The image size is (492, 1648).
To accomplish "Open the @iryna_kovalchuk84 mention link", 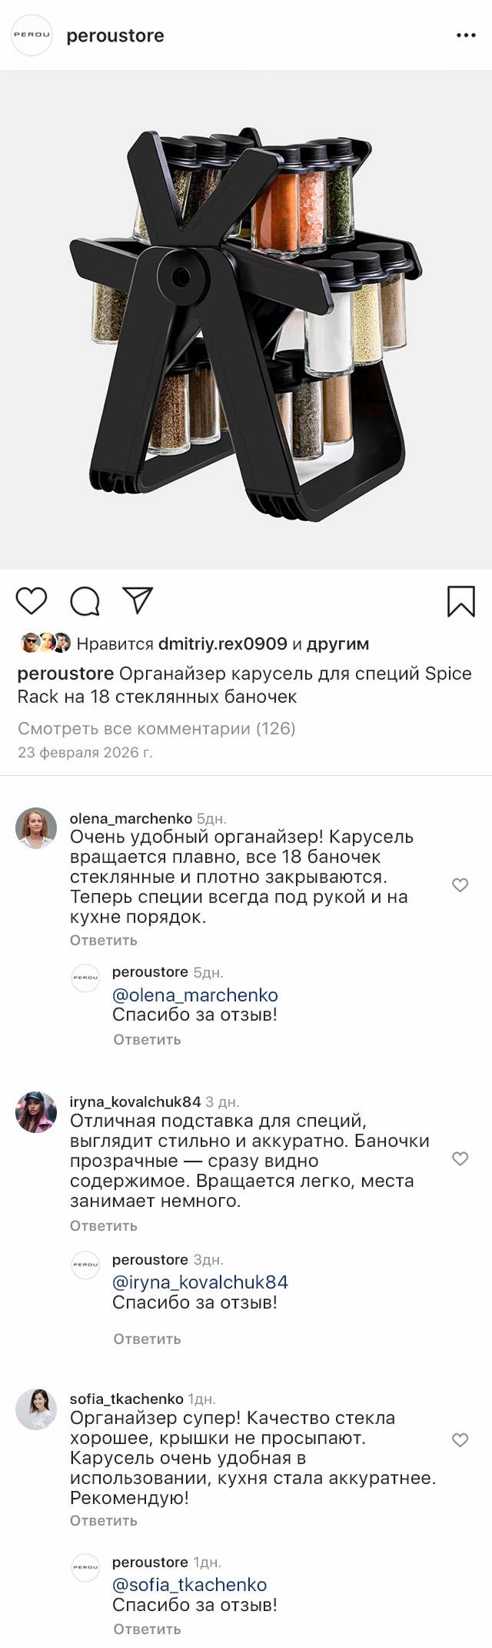I will pyautogui.click(x=200, y=1282).
